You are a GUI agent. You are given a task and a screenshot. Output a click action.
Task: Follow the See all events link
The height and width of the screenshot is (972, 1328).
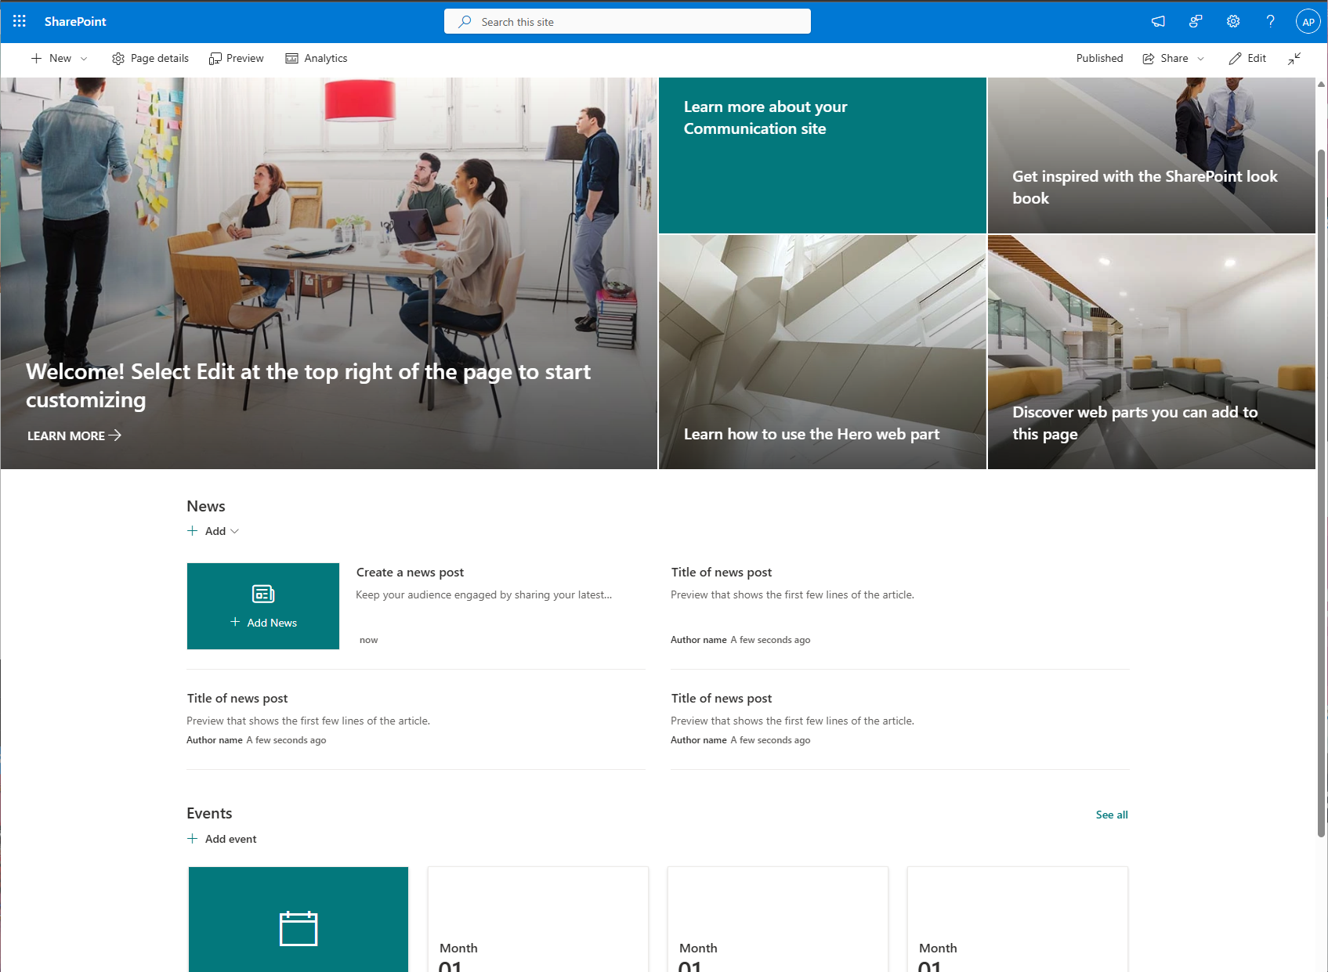click(x=1112, y=815)
